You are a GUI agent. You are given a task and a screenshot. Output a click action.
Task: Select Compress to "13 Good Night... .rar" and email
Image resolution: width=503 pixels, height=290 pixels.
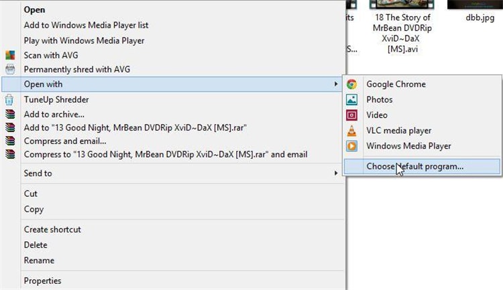click(166, 155)
